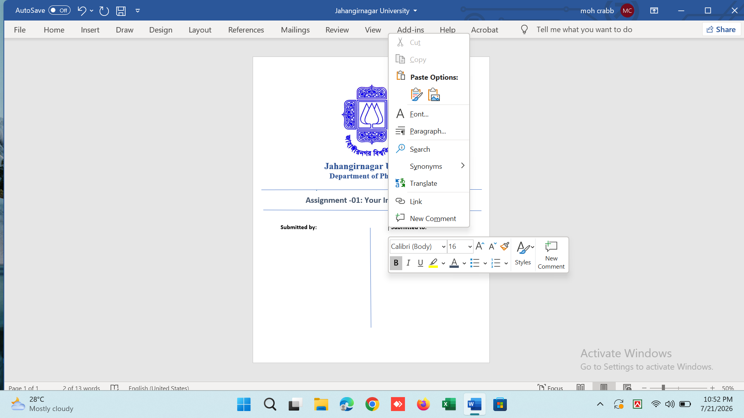Screen dimensions: 744x418
Task: Open the font color dropdown arrow
Action: (x=464, y=264)
